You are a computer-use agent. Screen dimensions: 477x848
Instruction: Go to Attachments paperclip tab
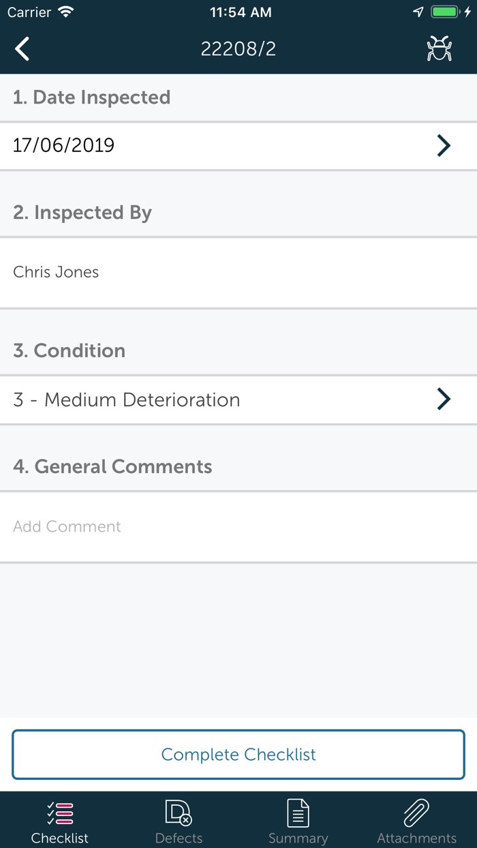click(x=416, y=821)
